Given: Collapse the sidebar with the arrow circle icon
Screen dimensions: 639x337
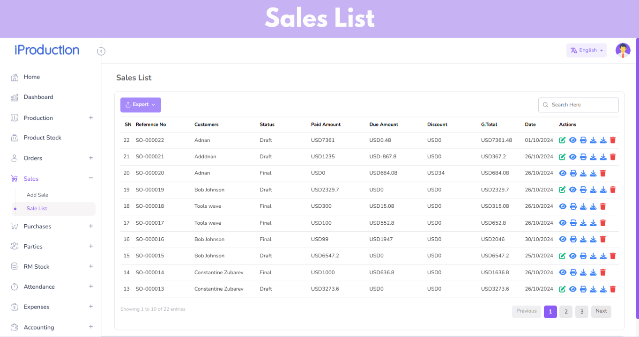Looking at the screenshot, I should coord(101,51).
